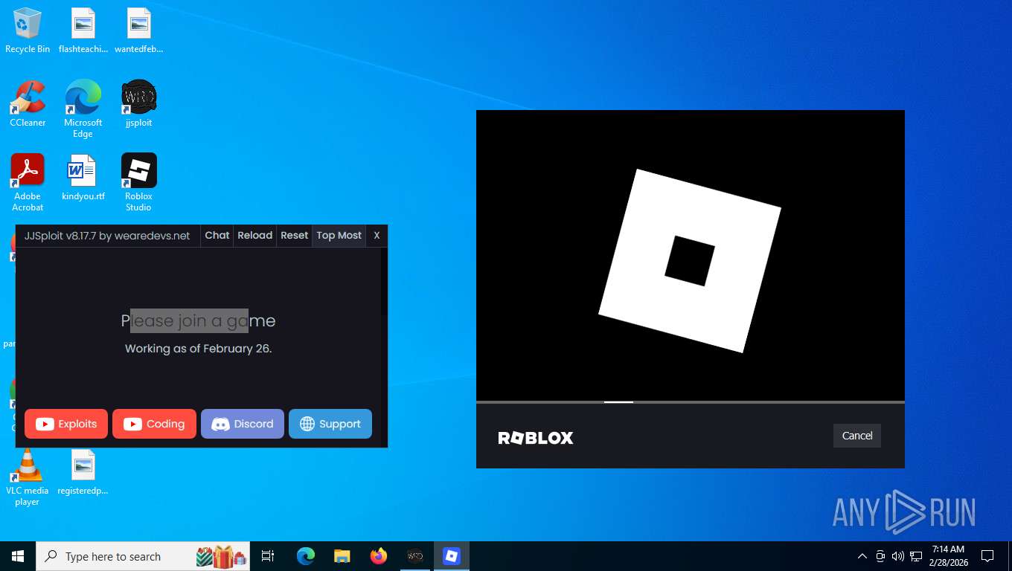Viewport: 1012px width, 571px height.
Task: Click the ROBLOX wordmark in the launcher
Action: tap(536, 438)
